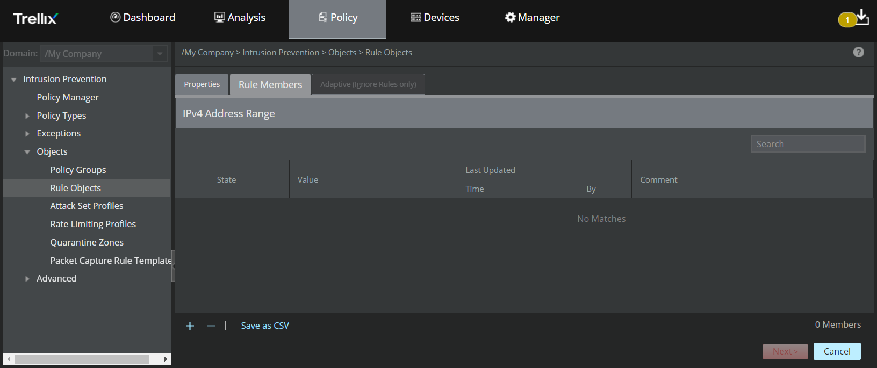Image resolution: width=877 pixels, height=368 pixels.
Task: Select Policy Groups in sidebar
Action: pyautogui.click(x=78, y=170)
